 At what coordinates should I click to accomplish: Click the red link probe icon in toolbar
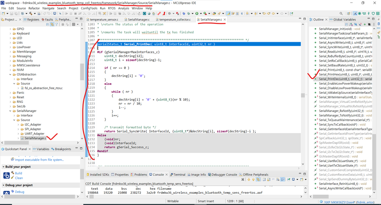159,13
